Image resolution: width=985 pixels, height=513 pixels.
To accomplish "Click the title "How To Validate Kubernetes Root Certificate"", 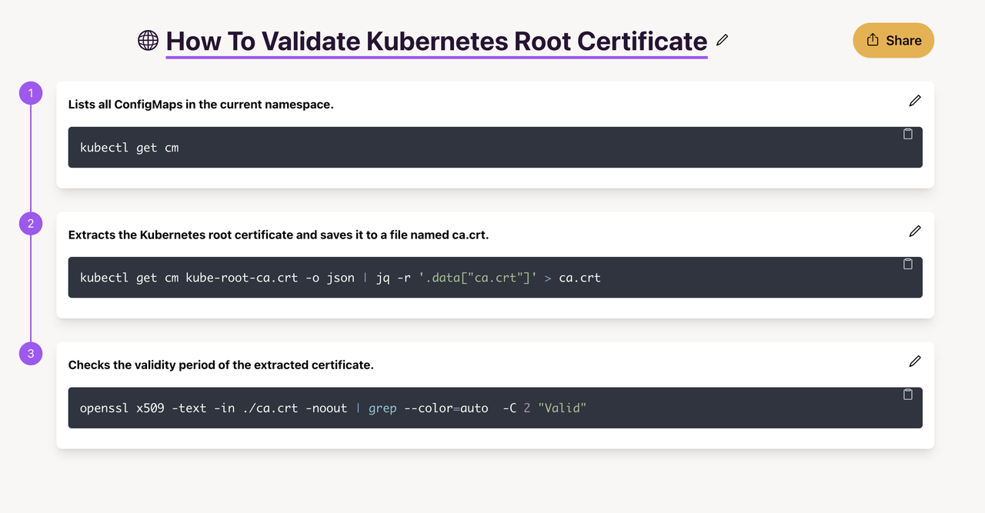I will (x=436, y=41).
